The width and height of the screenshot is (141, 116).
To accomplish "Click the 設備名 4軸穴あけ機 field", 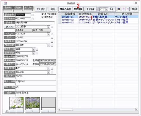I will pyautogui.click(x=35, y=23).
